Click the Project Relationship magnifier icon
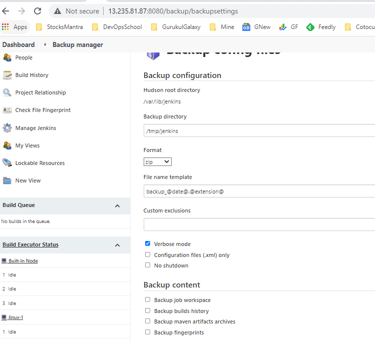Image resolution: width=375 pixels, height=343 pixels. click(x=7, y=92)
